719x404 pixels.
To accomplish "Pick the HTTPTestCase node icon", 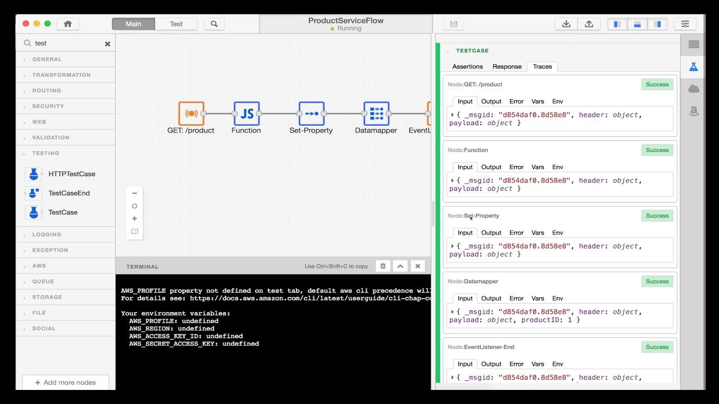I will point(34,174).
